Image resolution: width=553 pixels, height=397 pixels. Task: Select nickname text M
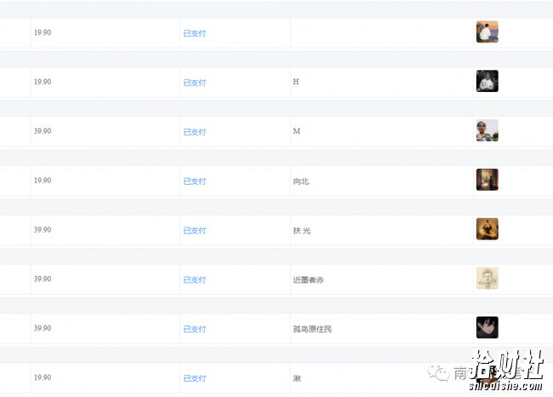[x=297, y=131]
